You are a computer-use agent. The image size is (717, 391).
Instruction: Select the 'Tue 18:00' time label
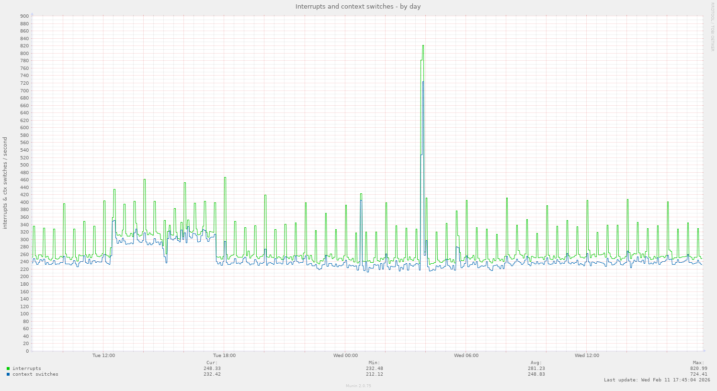point(224,356)
